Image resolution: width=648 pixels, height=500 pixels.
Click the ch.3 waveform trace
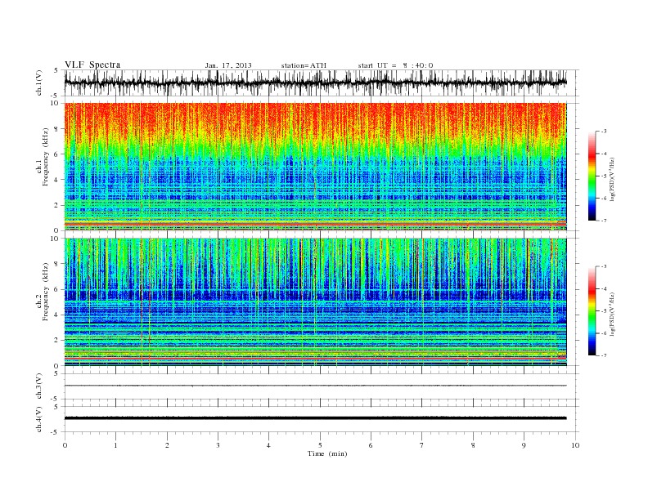coord(316,386)
